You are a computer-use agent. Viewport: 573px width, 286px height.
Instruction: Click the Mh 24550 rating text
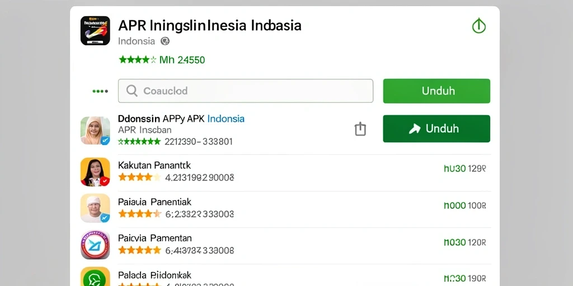(182, 59)
